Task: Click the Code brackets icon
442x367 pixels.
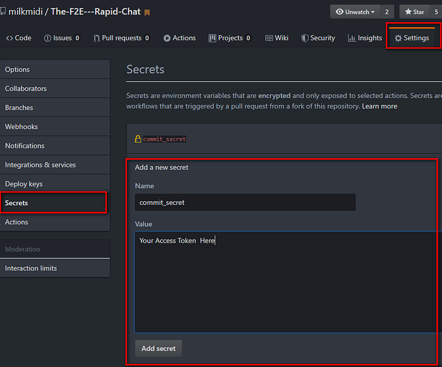Action: pos(9,38)
